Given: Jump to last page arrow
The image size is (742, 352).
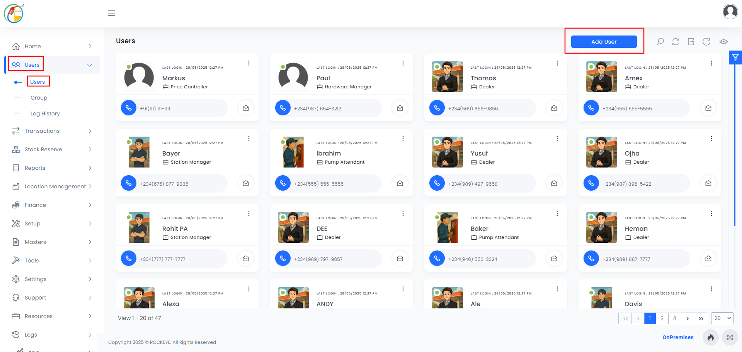Looking at the screenshot, I should (701, 318).
